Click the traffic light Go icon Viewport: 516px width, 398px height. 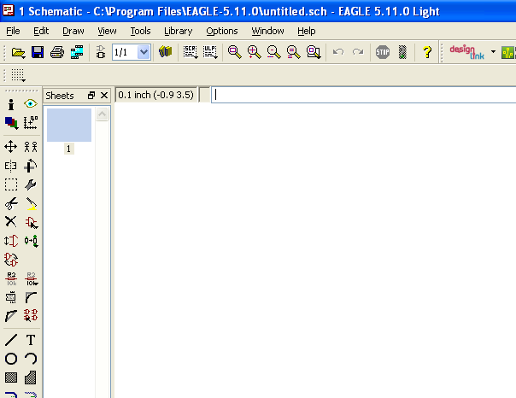(402, 52)
